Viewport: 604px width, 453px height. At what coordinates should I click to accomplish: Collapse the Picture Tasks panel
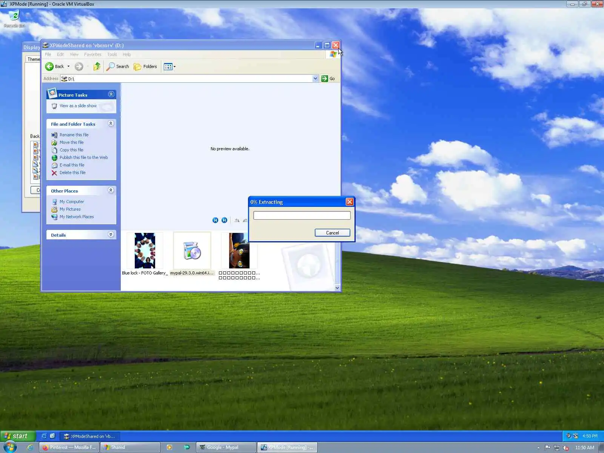pyautogui.click(x=111, y=94)
